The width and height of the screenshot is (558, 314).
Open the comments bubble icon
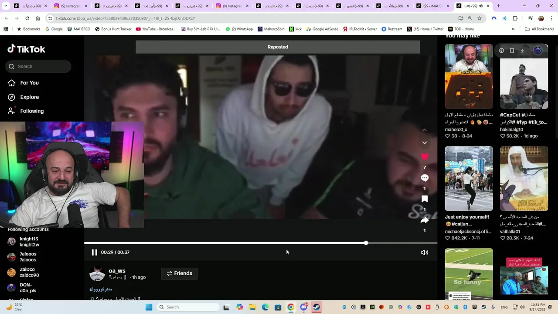click(425, 178)
